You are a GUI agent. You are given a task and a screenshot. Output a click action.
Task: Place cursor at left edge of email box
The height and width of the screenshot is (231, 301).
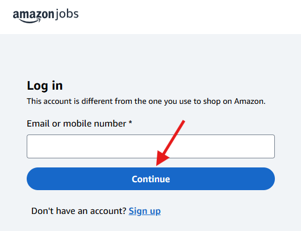[x=31, y=146]
